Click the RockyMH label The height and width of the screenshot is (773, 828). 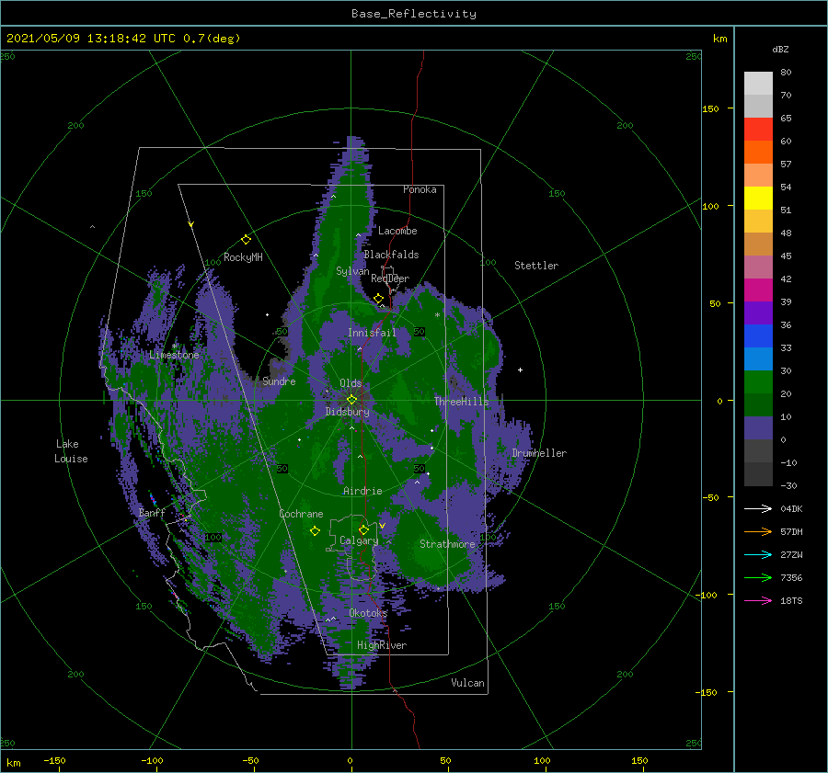pos(243,257)
